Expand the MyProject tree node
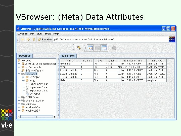Viewport: 181px width, 136px height. 23,77
